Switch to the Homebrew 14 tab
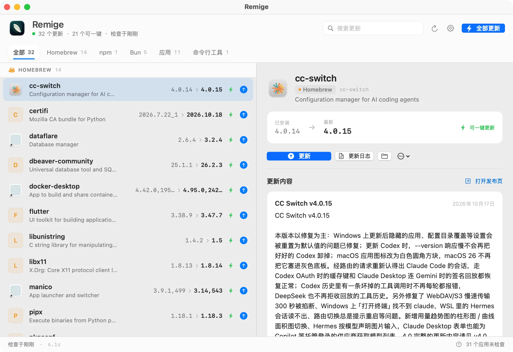The width and height of the screenshot is (513, 352). [x=67, y=52]
